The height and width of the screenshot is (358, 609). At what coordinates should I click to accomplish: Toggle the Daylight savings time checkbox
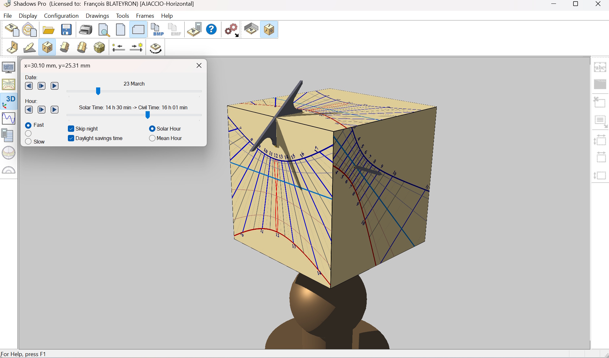71,138
